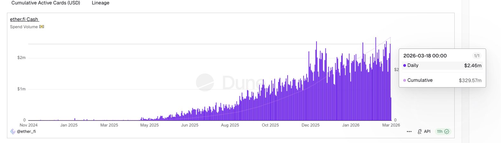Click the Aug 2025 axis label
Screen dimensions: 501x143
(x=230, y=125)
